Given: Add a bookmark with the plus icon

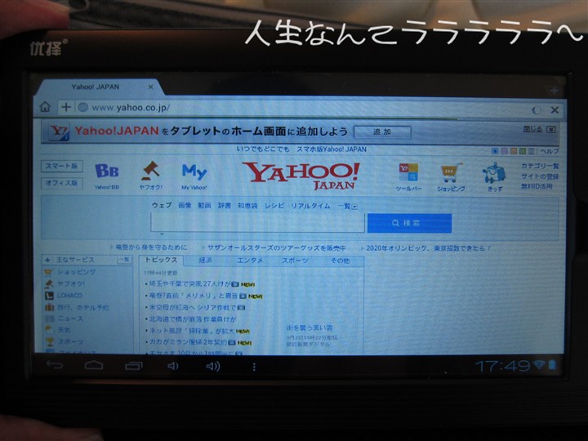Looking at the screenshot, I should [66, 107].
